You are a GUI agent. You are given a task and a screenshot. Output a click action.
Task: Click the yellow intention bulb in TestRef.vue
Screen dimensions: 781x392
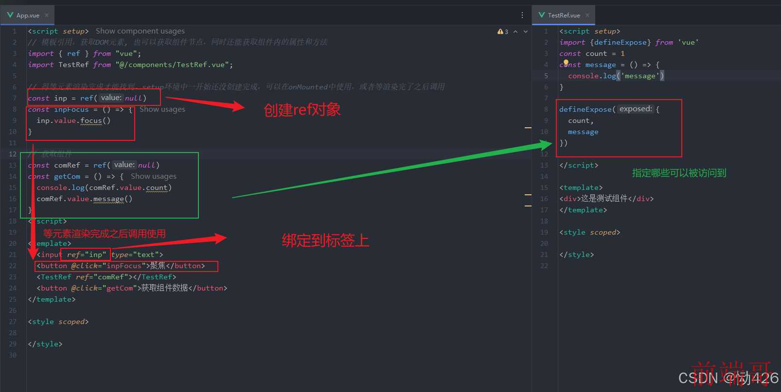click(x=566, y=62)
